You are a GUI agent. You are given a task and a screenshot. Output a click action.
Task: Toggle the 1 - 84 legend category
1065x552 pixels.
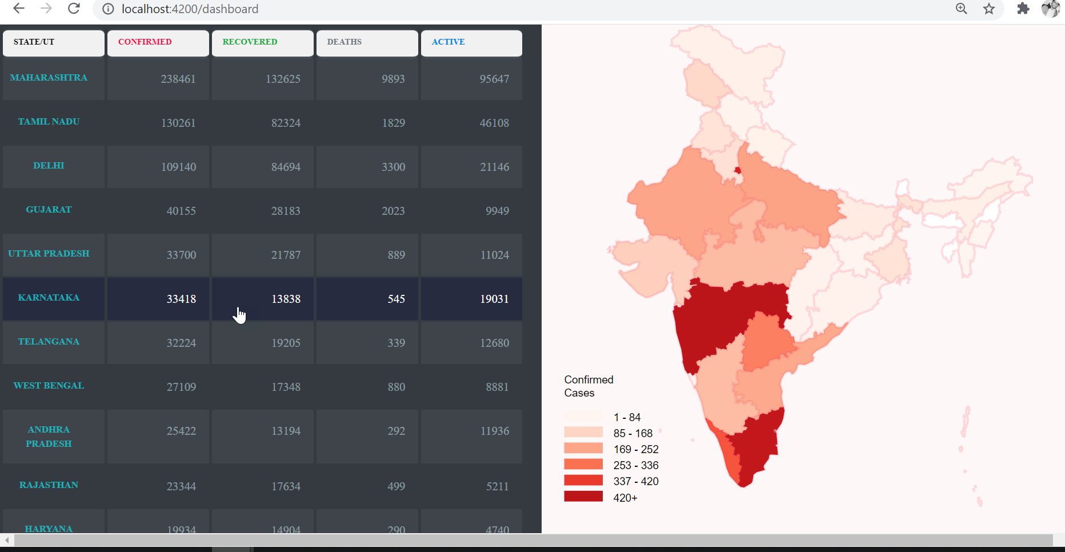(x=627, y=417)
